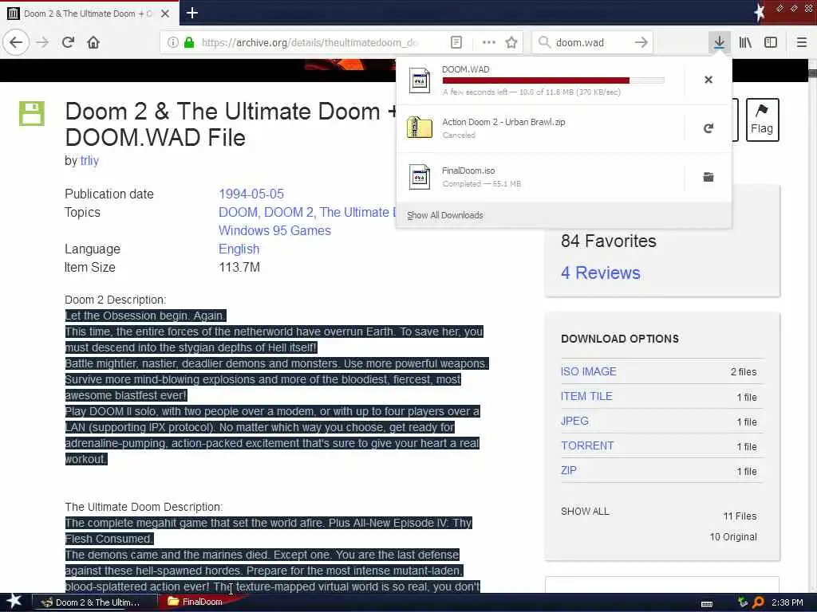
Task: Click Show All Downloads
Action: coord(445,215)
